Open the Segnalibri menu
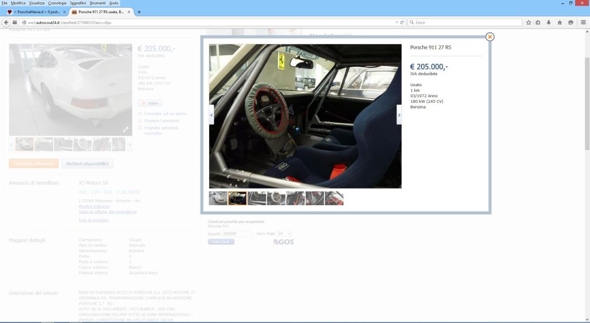This screenshot has width=590, height=323. click(x=78, y=3)
